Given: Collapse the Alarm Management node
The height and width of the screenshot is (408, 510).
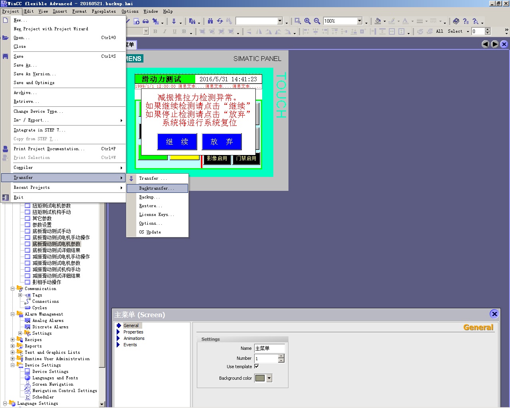Looking at the screenshot, I should tap(12, 314).
